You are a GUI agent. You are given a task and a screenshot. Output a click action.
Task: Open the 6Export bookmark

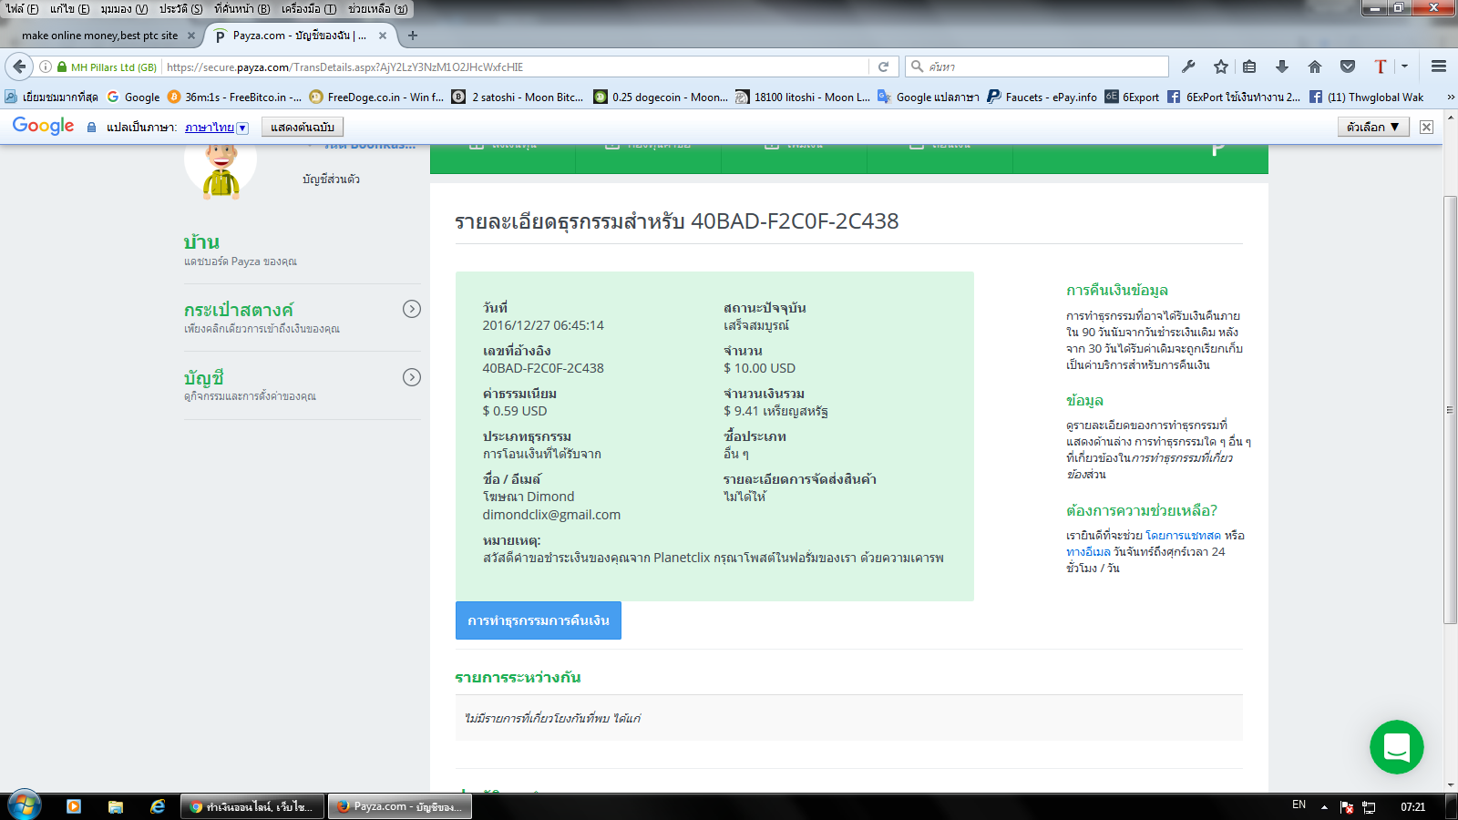tap(1132, 97)
